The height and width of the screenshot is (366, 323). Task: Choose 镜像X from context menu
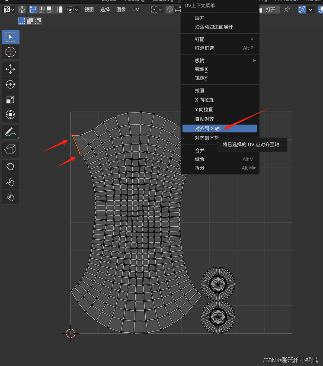tap(220, 69)
